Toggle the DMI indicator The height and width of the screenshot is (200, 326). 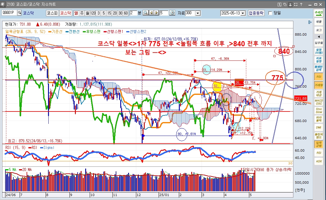(319, 127)
